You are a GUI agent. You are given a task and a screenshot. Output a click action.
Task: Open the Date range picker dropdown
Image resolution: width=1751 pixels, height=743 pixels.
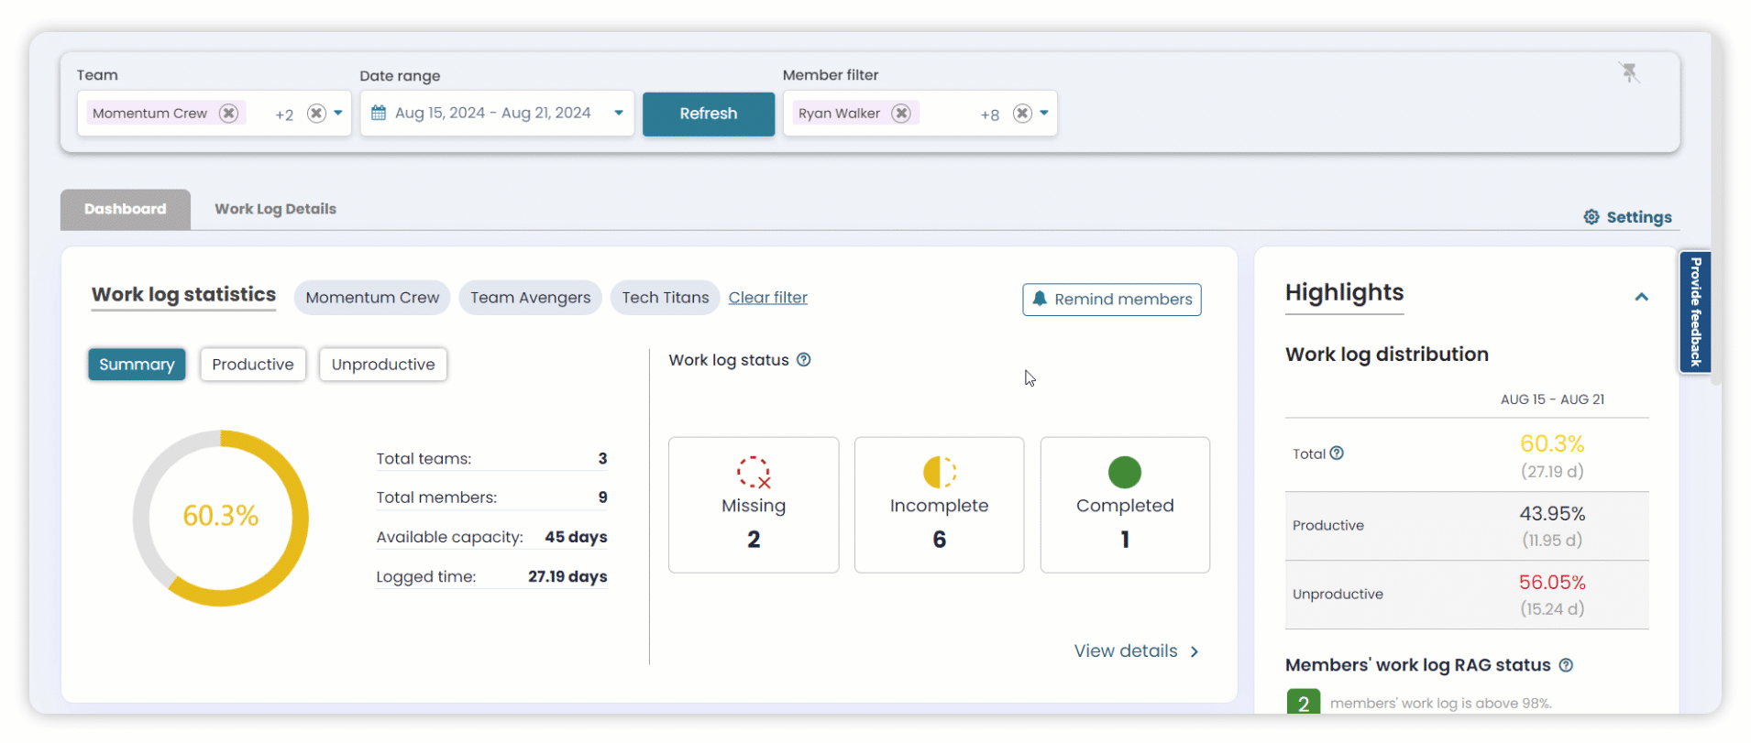pos(619,113)
